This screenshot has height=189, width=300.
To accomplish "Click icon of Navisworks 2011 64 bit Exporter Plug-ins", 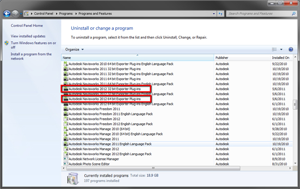I will (x=66, y=79).
